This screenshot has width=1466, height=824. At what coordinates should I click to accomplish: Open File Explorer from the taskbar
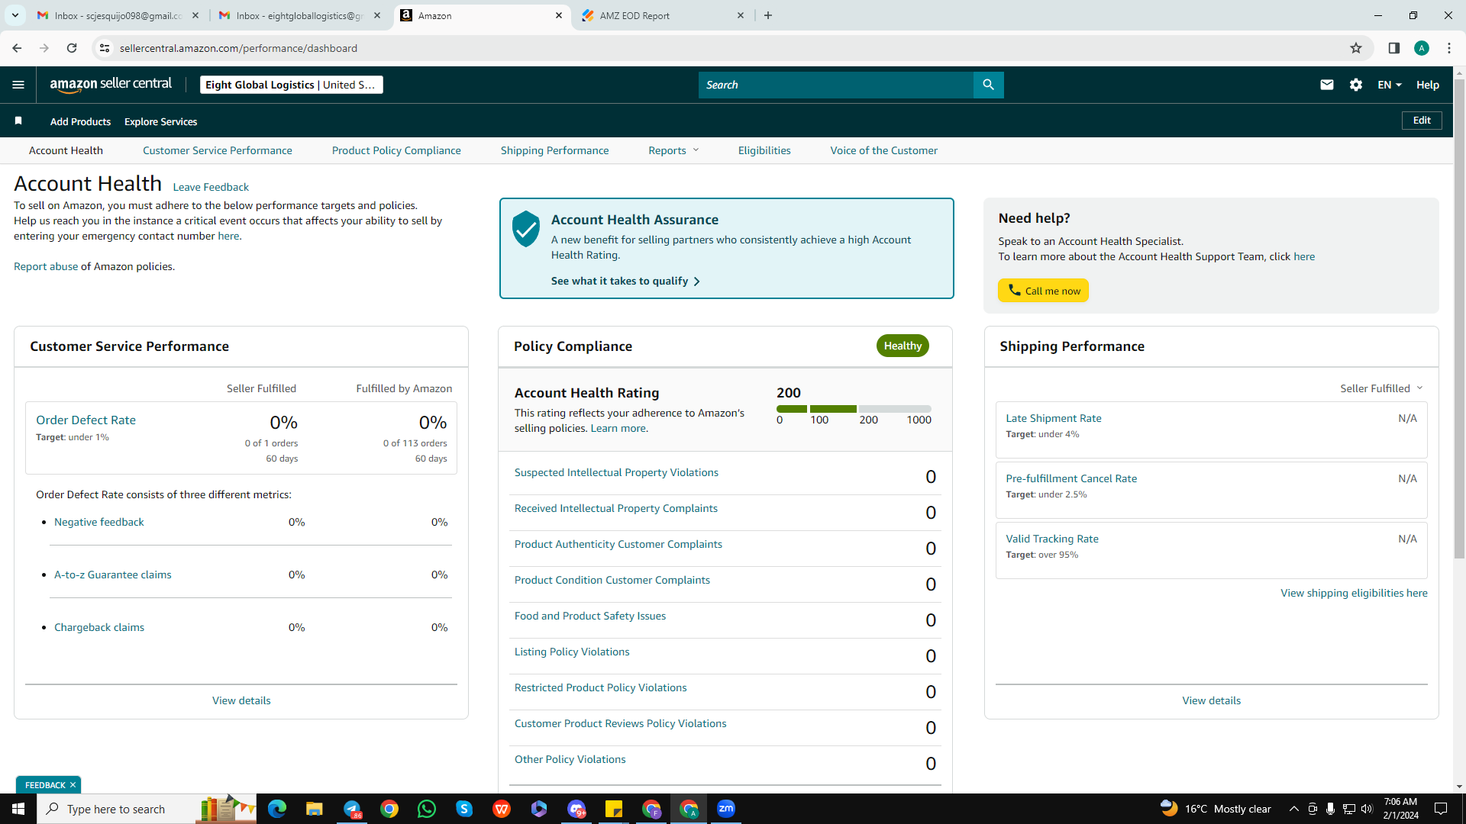pyautogui.click(x=314, y=809)
